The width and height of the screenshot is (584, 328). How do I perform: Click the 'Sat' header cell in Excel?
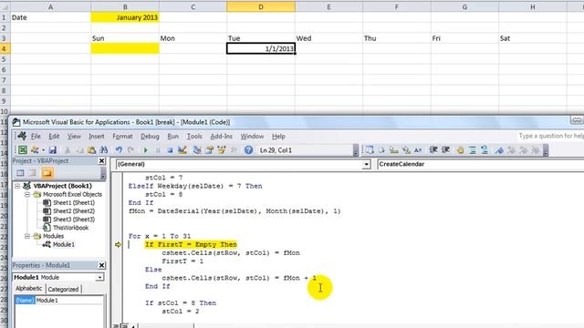(533, 38)
